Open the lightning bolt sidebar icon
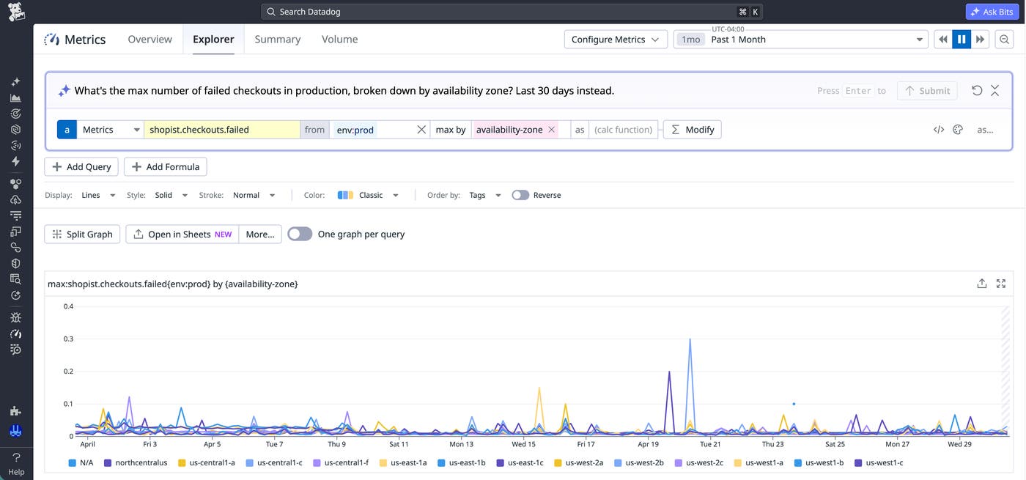 coord(16,161)
